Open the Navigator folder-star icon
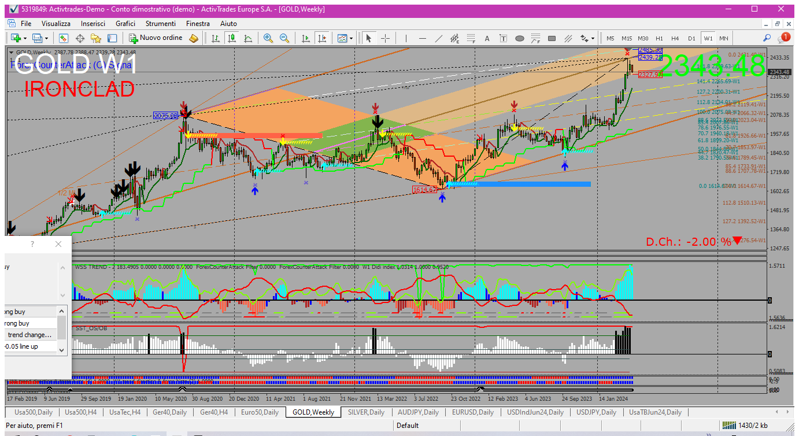Image resolution: width=799 pixels, height=436 pixels. coord(96,38)
